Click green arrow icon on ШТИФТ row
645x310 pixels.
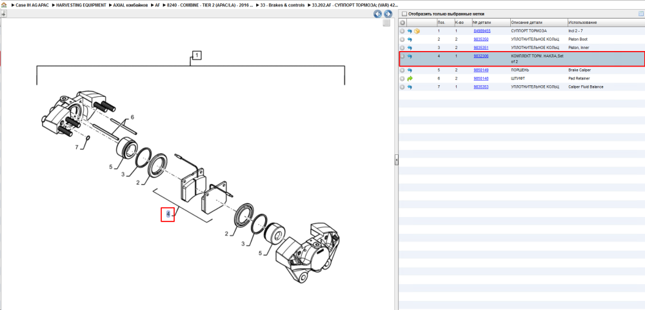click(410, 79)
